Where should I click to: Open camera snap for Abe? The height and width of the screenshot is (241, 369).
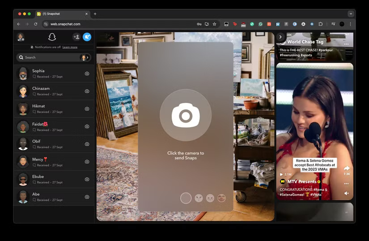click(87, 197)
